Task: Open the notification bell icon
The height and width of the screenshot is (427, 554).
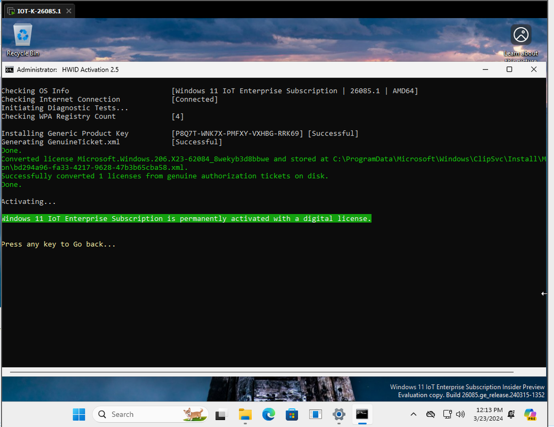Action: 511,414
